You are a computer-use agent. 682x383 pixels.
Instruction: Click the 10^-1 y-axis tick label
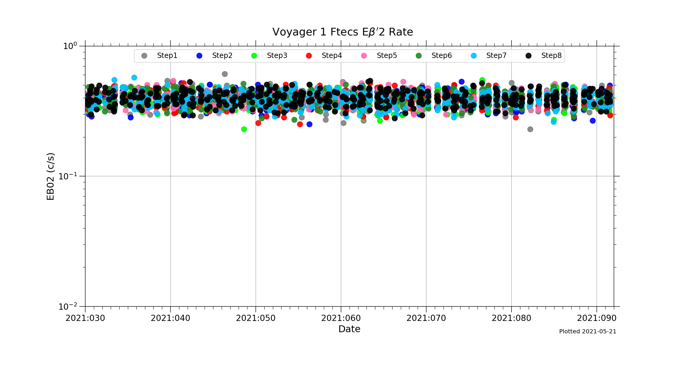point(68,176)
